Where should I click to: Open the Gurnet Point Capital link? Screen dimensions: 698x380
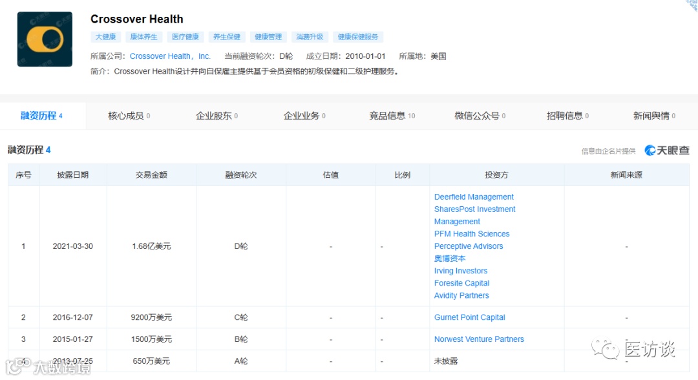469,317
